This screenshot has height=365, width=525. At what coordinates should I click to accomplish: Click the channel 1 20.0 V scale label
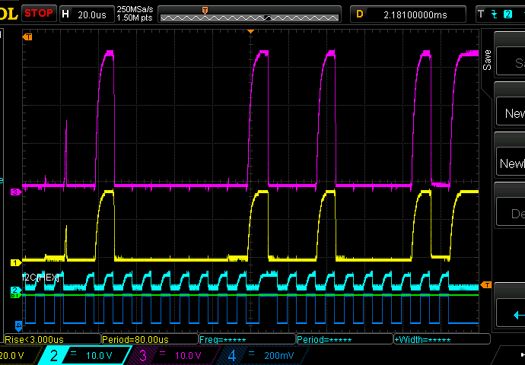[12, 356]
